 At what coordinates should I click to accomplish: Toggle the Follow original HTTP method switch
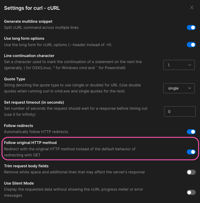[191, 152]
